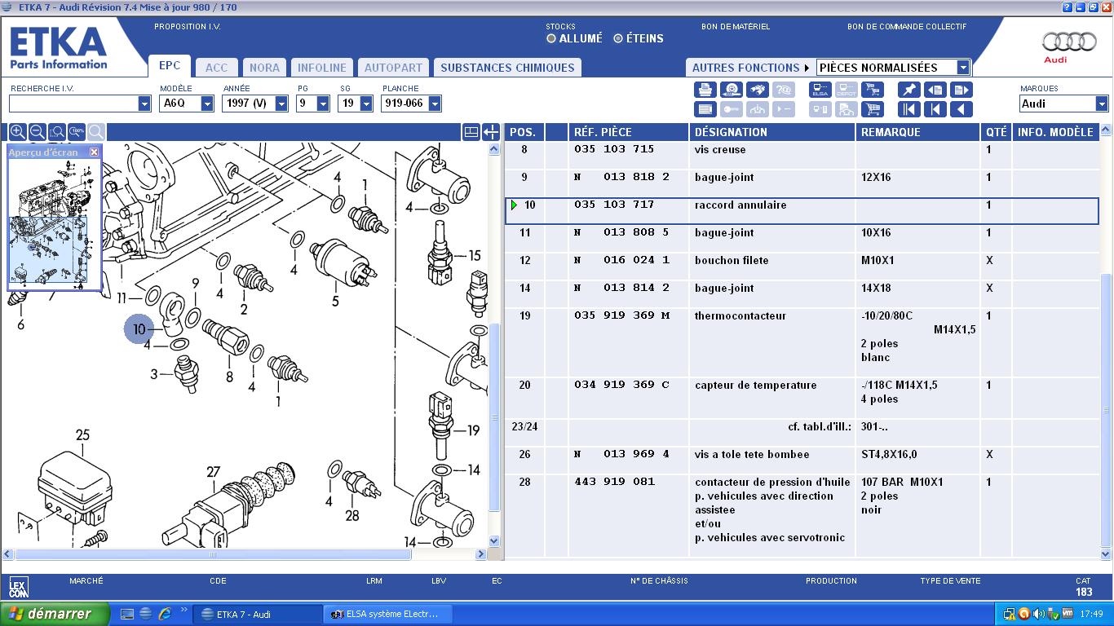This screenshot has height=626, width=1114.
Task: Click the printer icon in the toolbar
Action: (x=705, y=90)
